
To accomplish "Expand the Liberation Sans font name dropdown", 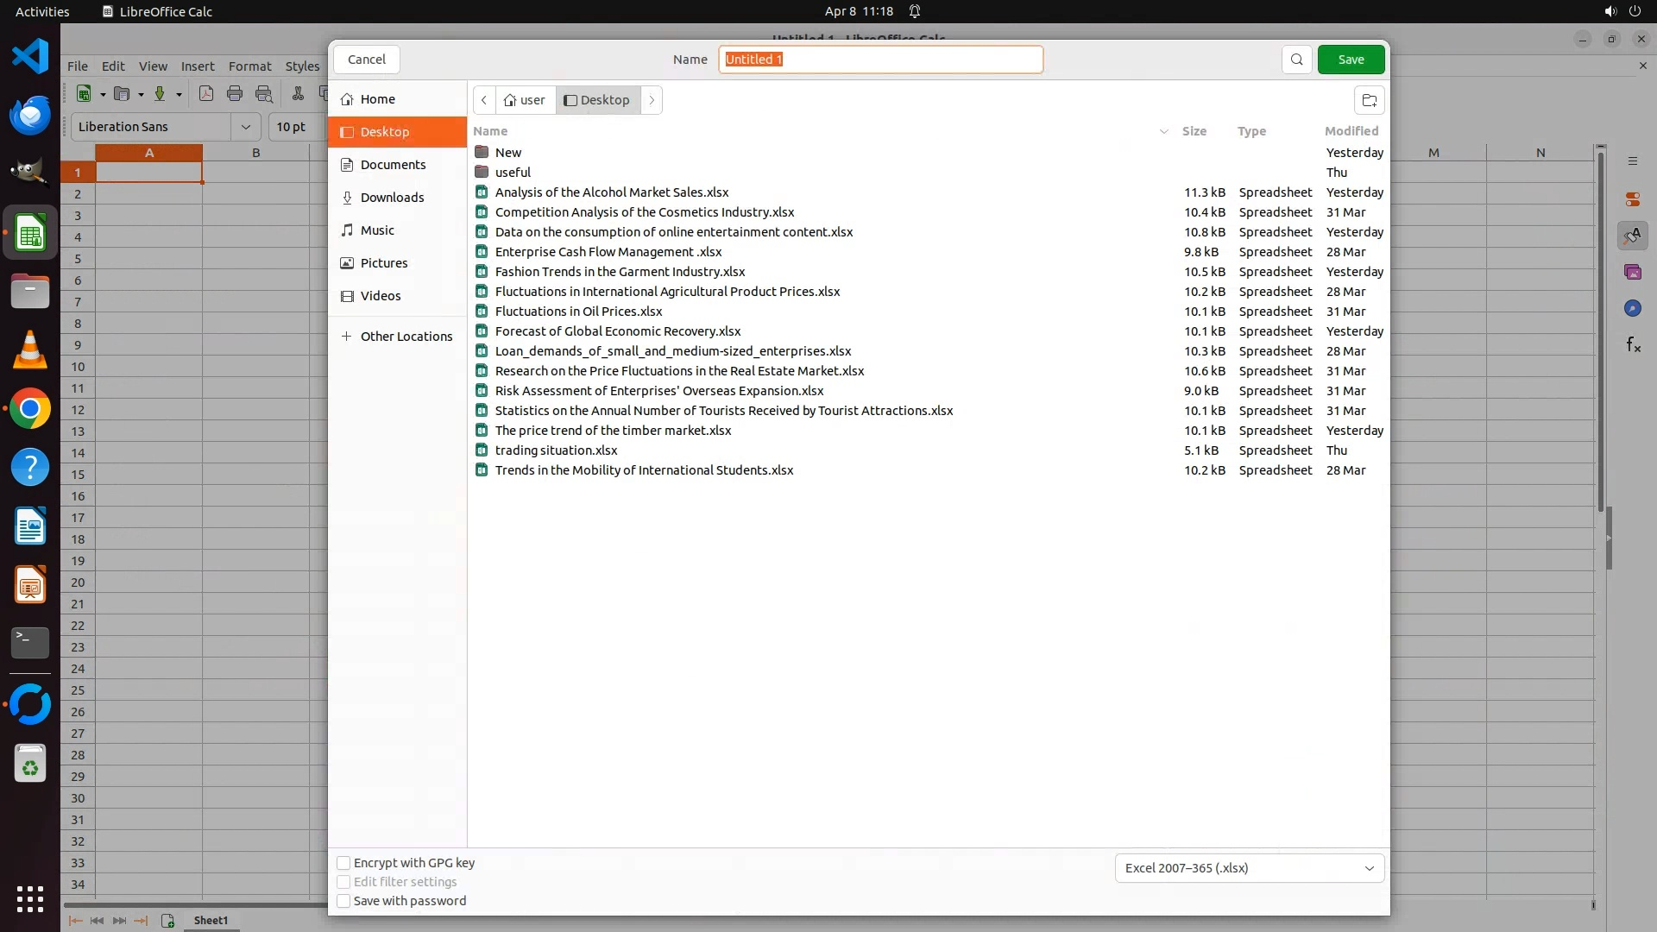I will 246,127.
